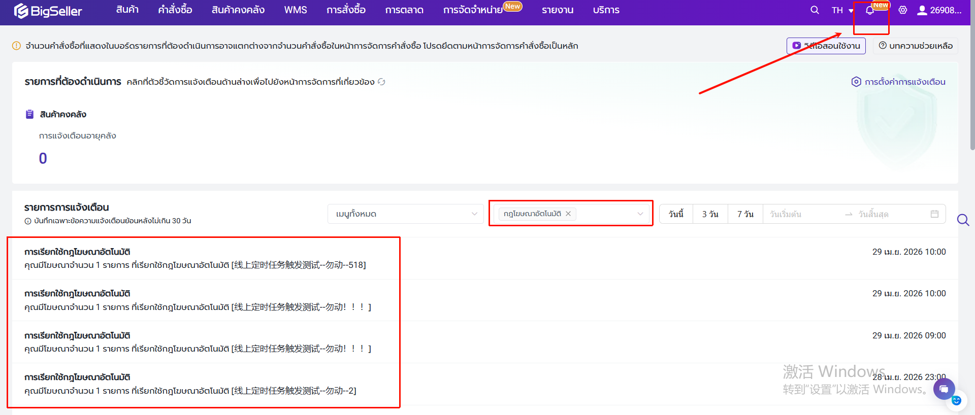Screen dimensions: 975x415
Task: Open the calendar icon in date range
Action: coord(934,214)
